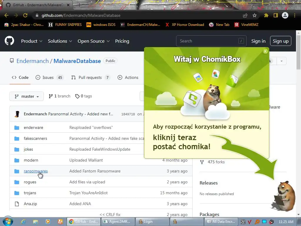The height and width of the screenshot is (226, 301).
Task: Open the Releases heading link
Action: tap(208, 183)
